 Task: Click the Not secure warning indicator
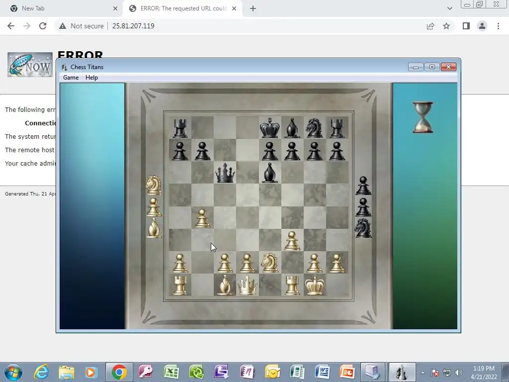82,26
